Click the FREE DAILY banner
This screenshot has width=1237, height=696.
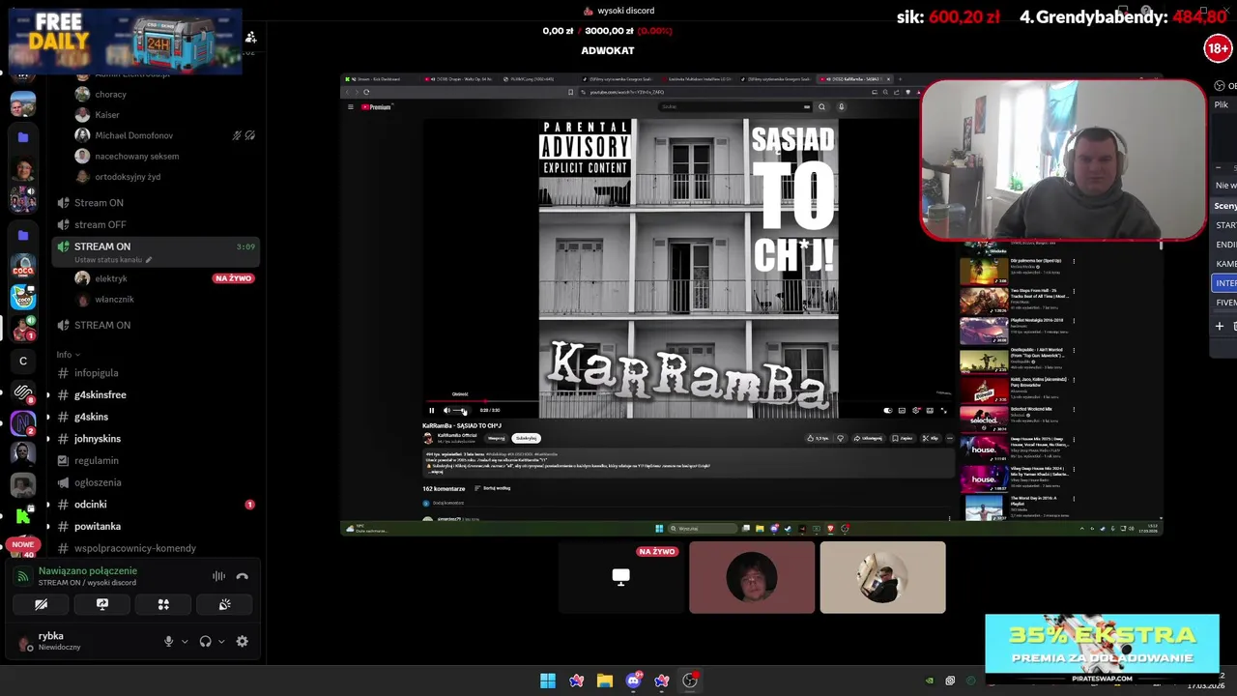(125, 41)
